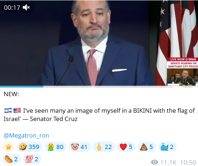The image size is (198, 166).
Task: Seek the video on the progress bar
Action: pos(99,86)
